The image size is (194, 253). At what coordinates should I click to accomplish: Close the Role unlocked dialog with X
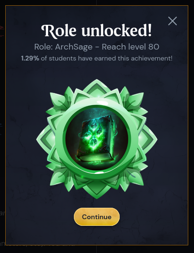(x=173, y=21)
